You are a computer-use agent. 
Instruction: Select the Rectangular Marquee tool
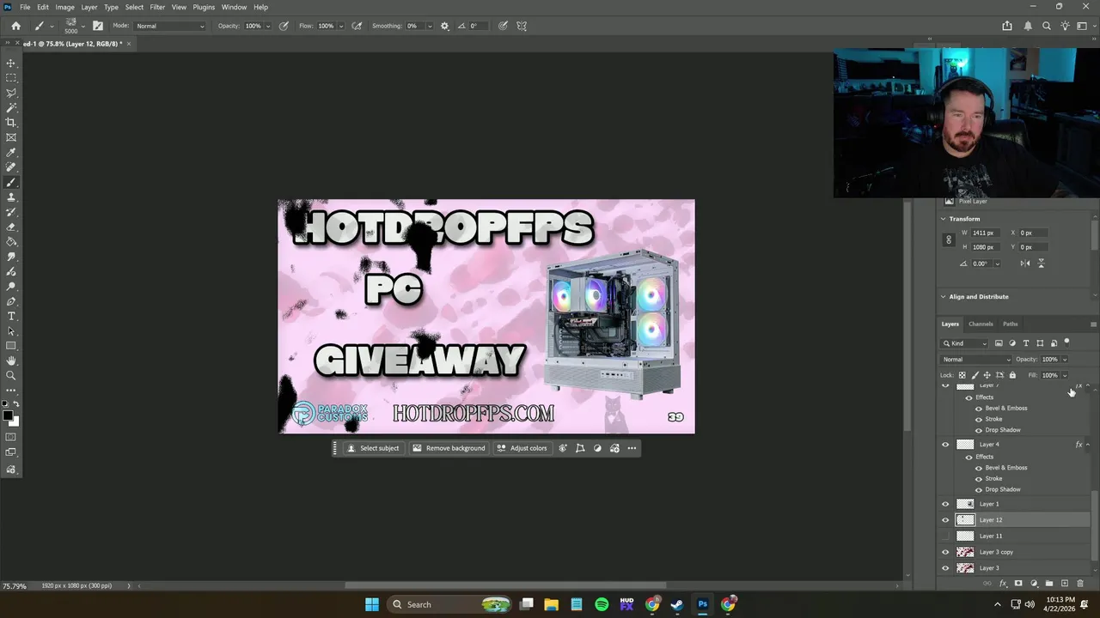[x=11, y=78]
